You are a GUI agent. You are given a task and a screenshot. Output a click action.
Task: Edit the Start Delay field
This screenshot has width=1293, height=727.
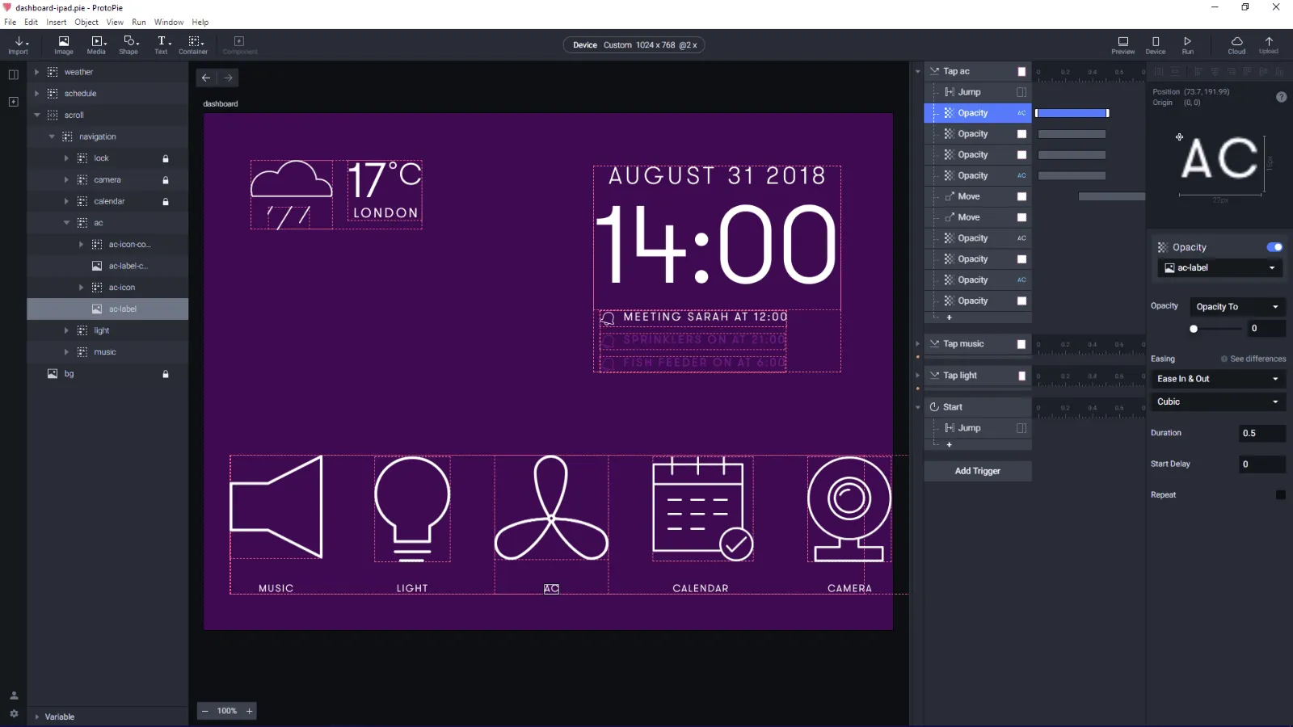1262,464
